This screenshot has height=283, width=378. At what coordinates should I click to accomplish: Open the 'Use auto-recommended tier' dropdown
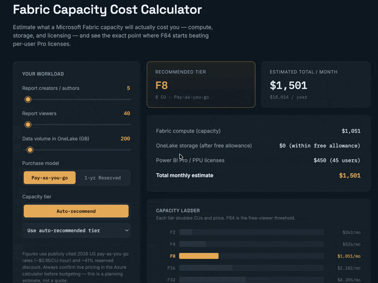(x=77, y=231)
